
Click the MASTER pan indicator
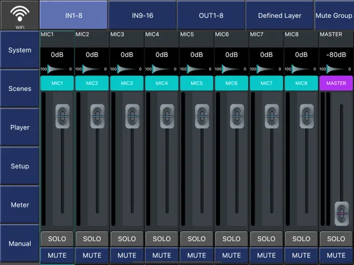tap(335, 69)
